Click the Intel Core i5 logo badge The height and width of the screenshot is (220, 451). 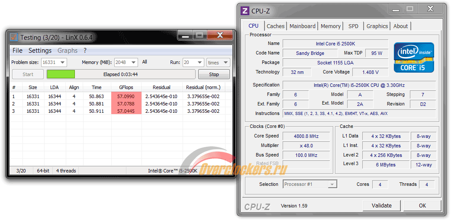[414, 57]
